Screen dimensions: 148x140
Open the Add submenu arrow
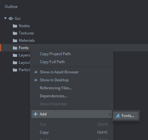[x=109, y=114]
